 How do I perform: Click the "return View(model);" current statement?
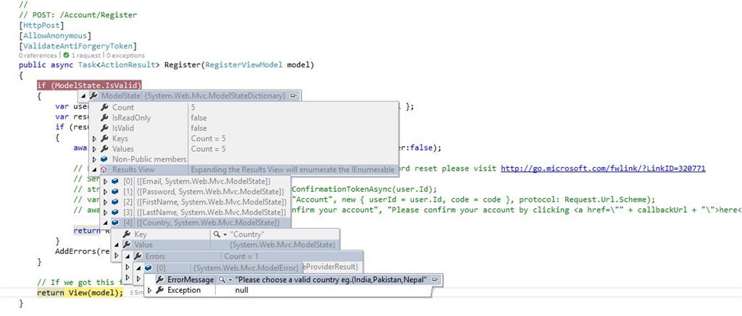tap(80, 292)
